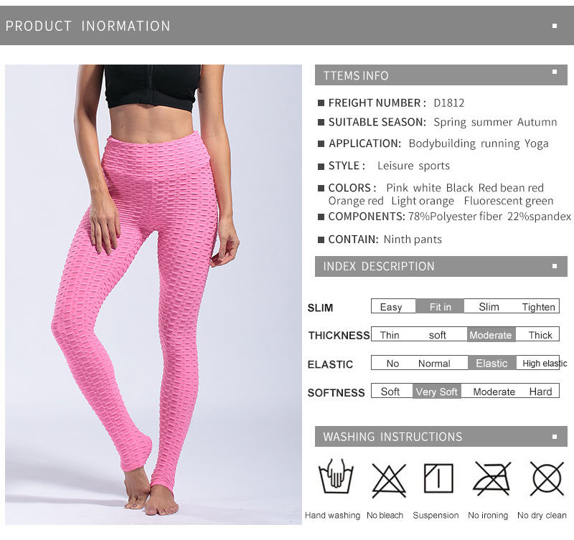Screen dimensions: 574x540
Task: Click the Index Description header square marker
Action: [555, 266]
